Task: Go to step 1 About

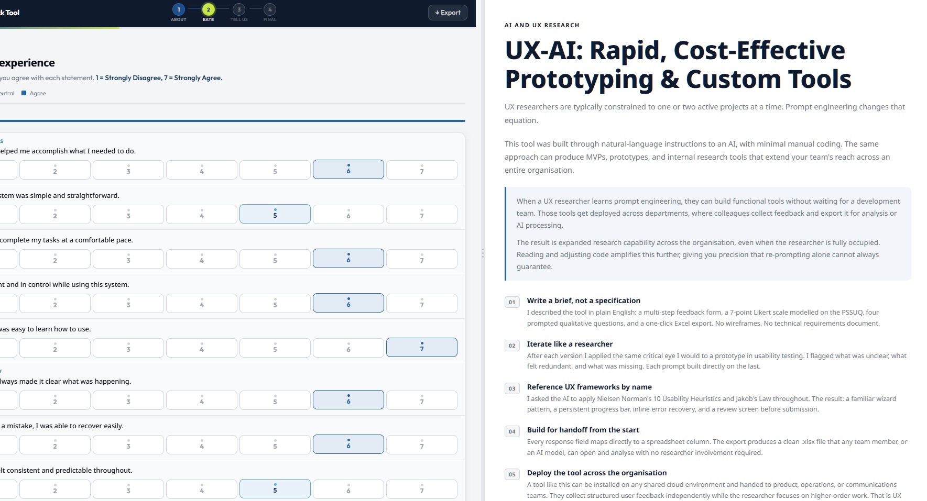Action: [x=179, y=9]
